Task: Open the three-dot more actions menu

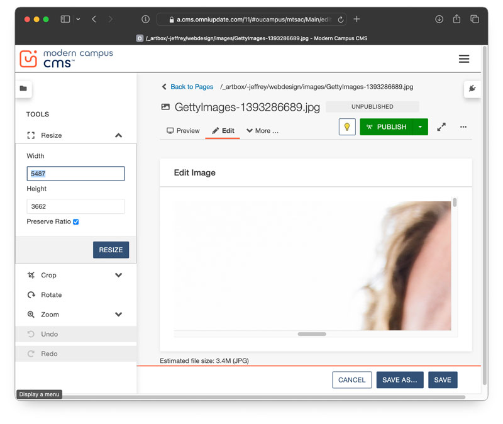Action: pyautogui.click(x=463, y=127)
